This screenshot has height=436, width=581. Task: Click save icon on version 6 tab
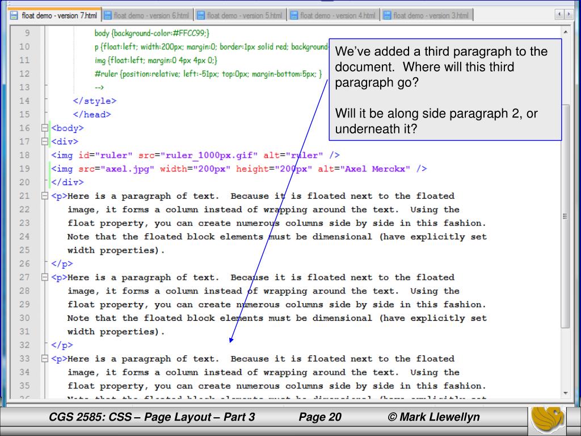pyautogui.click(x=108, y=15)
